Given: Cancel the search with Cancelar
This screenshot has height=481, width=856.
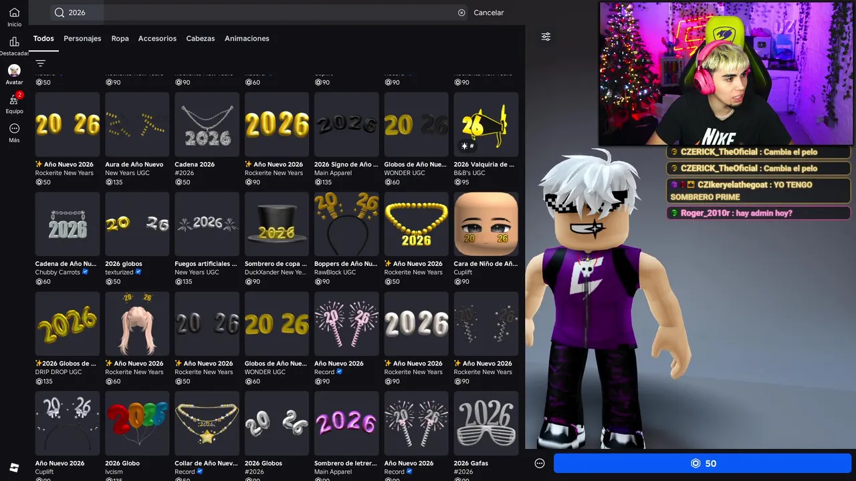Looking at the screenshot, I should 489,13.
